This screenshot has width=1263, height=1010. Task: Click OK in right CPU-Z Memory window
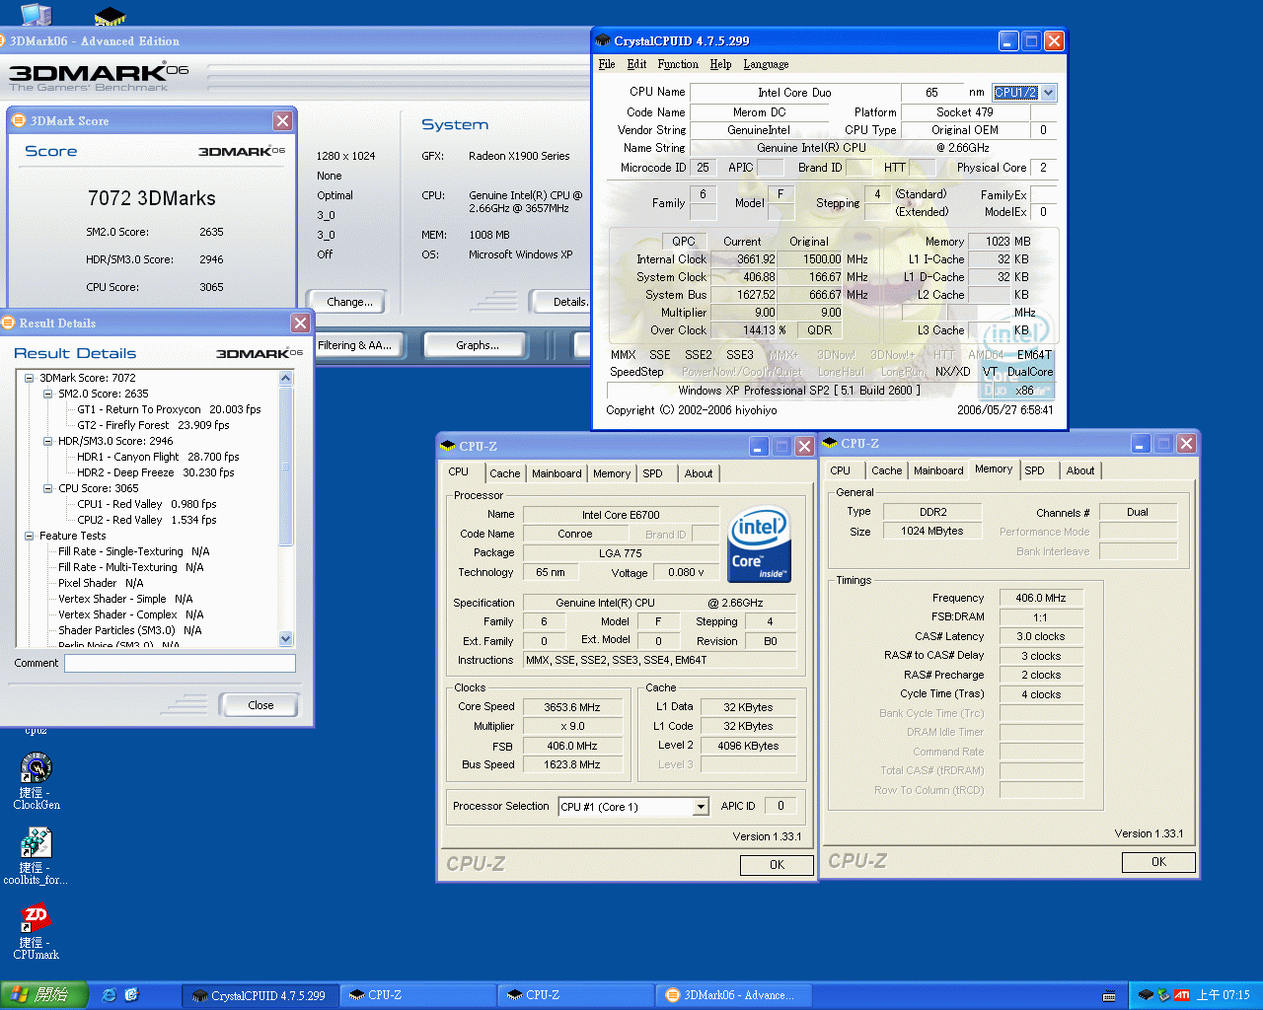click(1158, 862)
